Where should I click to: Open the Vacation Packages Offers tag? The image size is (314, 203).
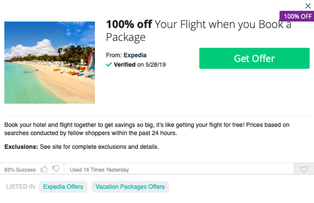pyautogui.click(x=130, y=187)
